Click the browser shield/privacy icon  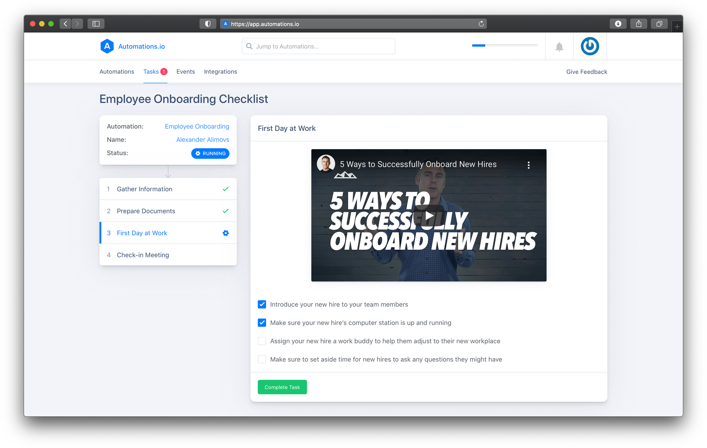click(208, 24)
